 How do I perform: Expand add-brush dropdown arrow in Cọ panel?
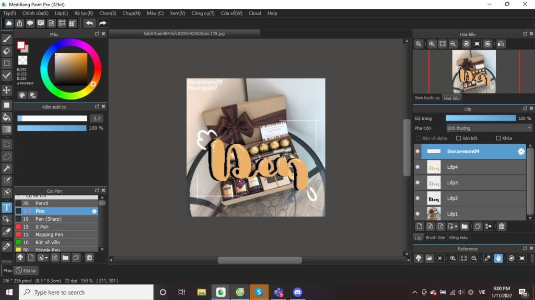click(46, 258)
